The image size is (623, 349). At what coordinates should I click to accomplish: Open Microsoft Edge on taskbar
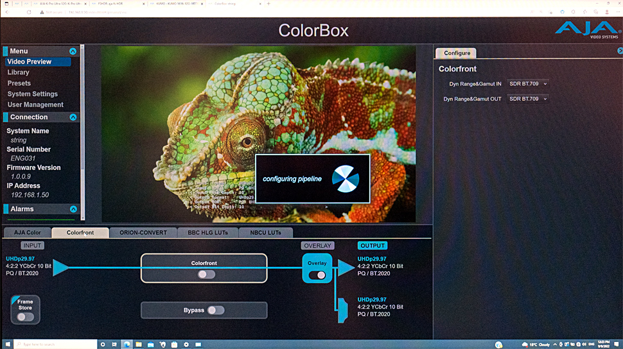(127, 345)
